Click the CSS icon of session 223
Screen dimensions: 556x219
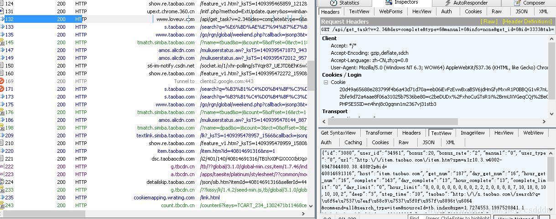click(x=1, y=174)
